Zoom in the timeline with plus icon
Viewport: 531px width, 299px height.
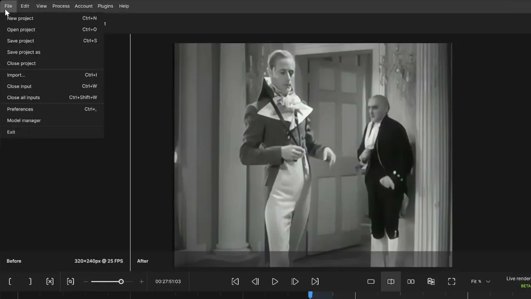141,282
